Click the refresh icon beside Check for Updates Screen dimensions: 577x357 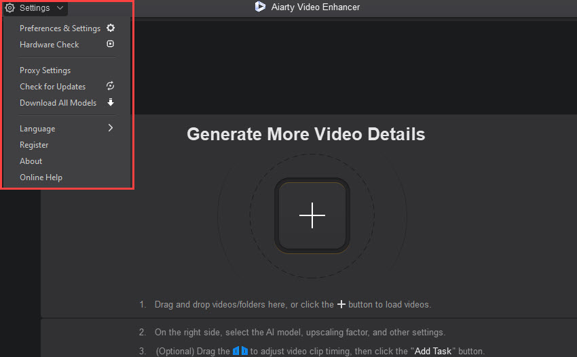pyautogui.click(x=111, y=86)
